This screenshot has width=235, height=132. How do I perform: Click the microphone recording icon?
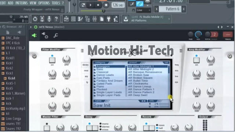[x=49, y=19]
